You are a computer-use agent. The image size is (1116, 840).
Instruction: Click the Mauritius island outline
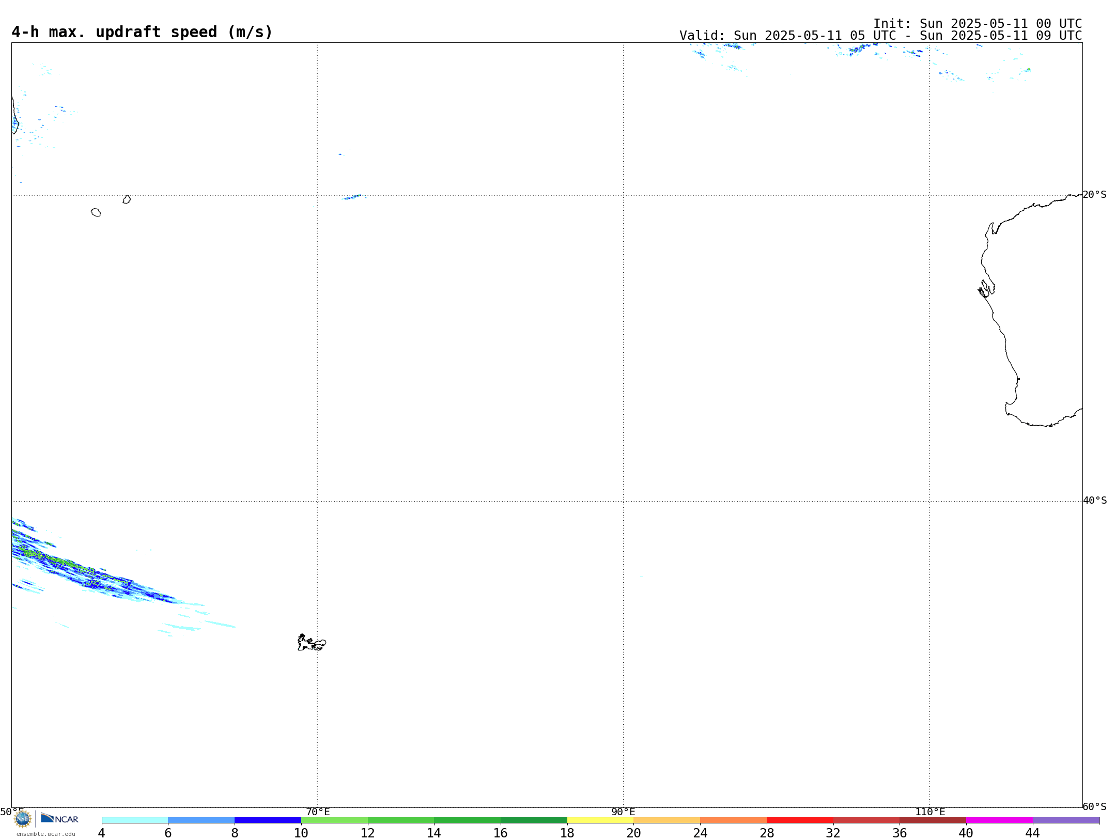point(127,199)
